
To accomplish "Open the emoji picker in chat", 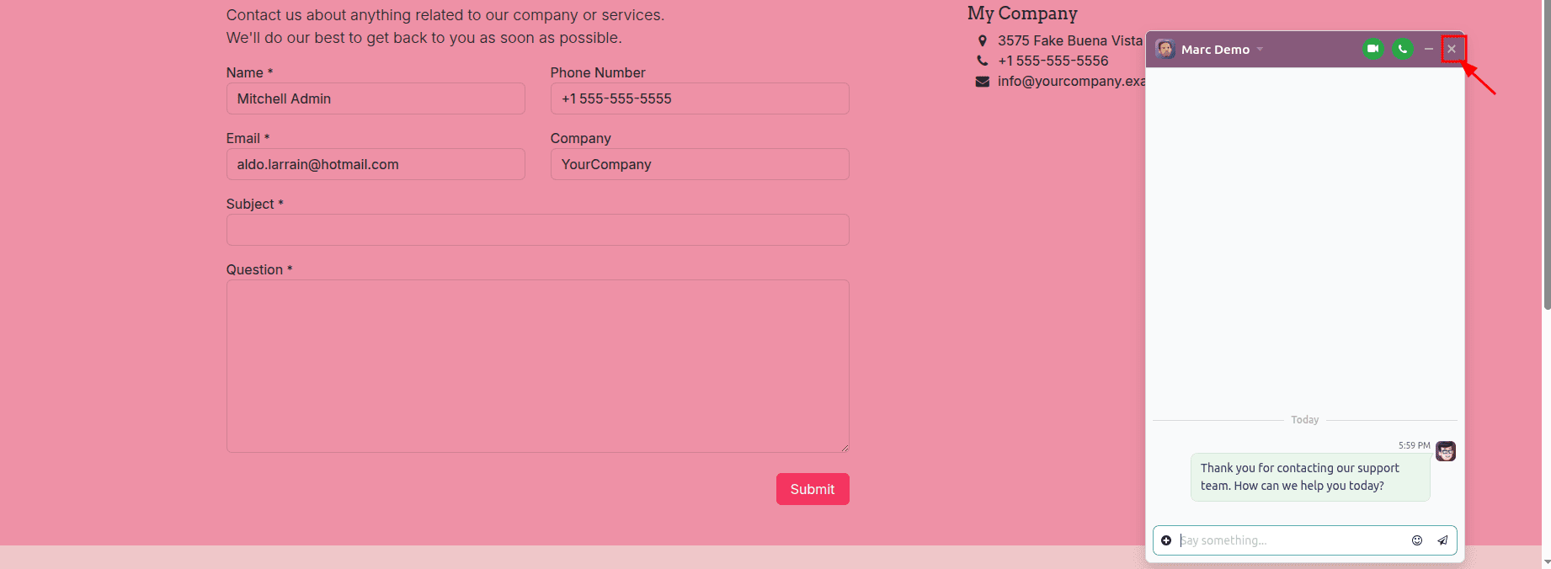I will [1417, 540].
